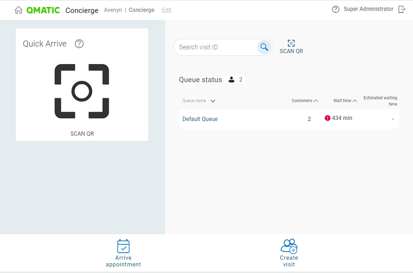
Task: Open the Default Queue link
Action: pyautogui.click(x=200, y=119)
